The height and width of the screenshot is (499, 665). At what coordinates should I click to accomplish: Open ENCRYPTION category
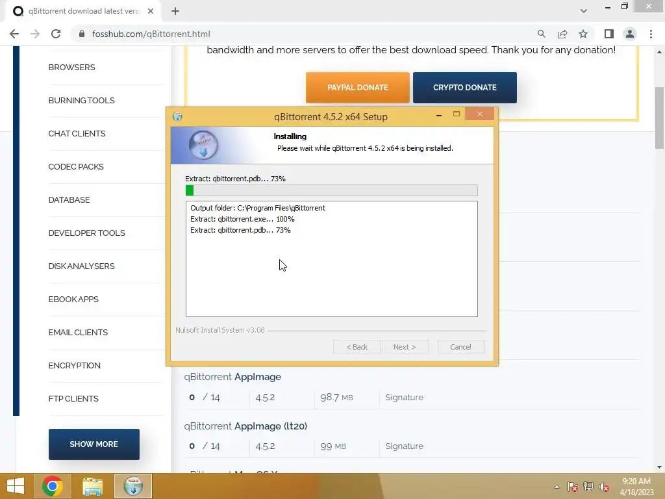[74, 365]
